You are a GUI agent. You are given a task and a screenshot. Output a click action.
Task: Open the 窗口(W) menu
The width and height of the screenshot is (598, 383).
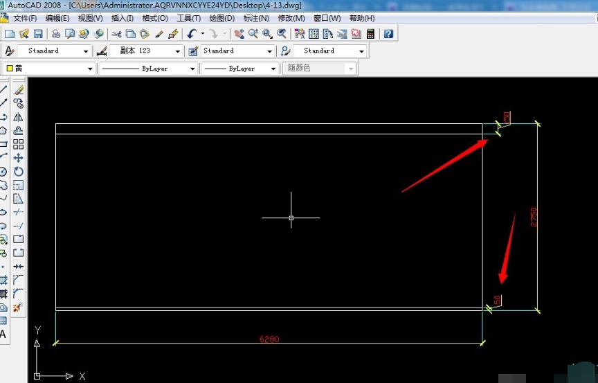327,18
